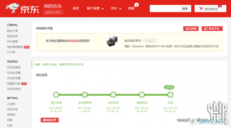
Task: Open 京东白条 in sidebar
Action: click(x=12, y=109)
